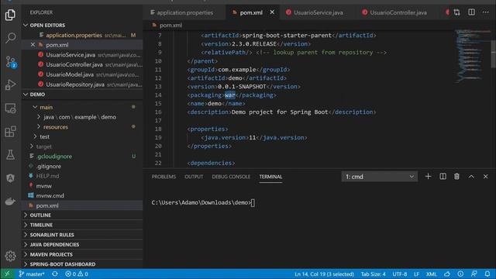Synchronize changes icon in status bar
The image size is (496, 279).
(55, 274)
